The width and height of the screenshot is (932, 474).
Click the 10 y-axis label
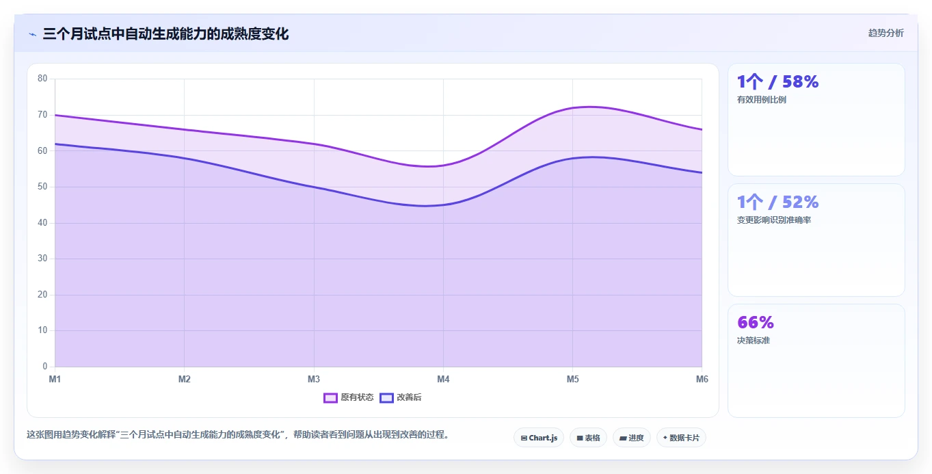42,330
